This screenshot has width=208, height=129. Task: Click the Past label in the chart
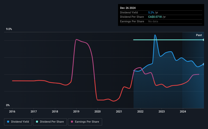(x=199, y=35)
